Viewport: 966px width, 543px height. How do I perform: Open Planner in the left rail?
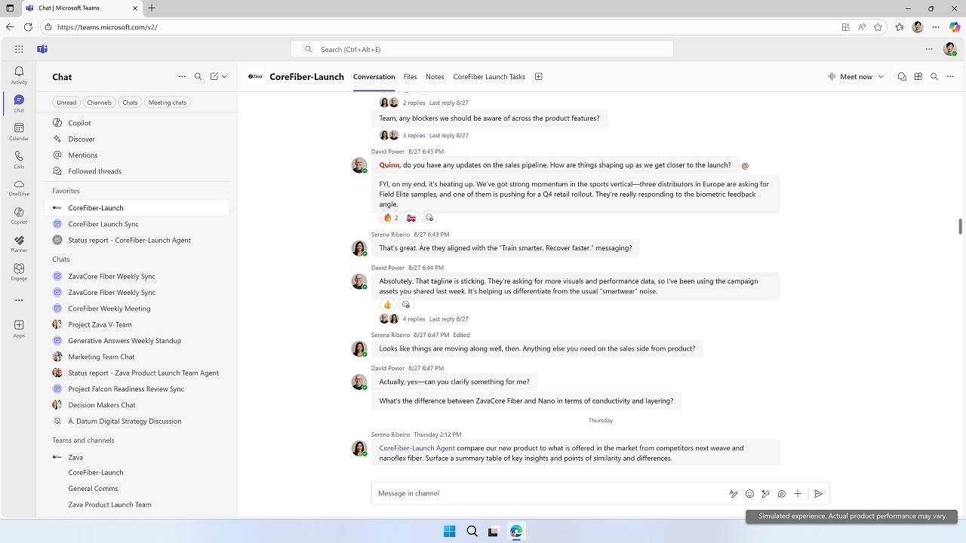click(x=19, y=244)
